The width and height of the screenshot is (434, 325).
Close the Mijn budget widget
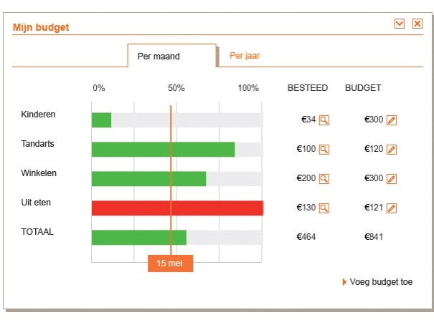[x=418, y=24]
